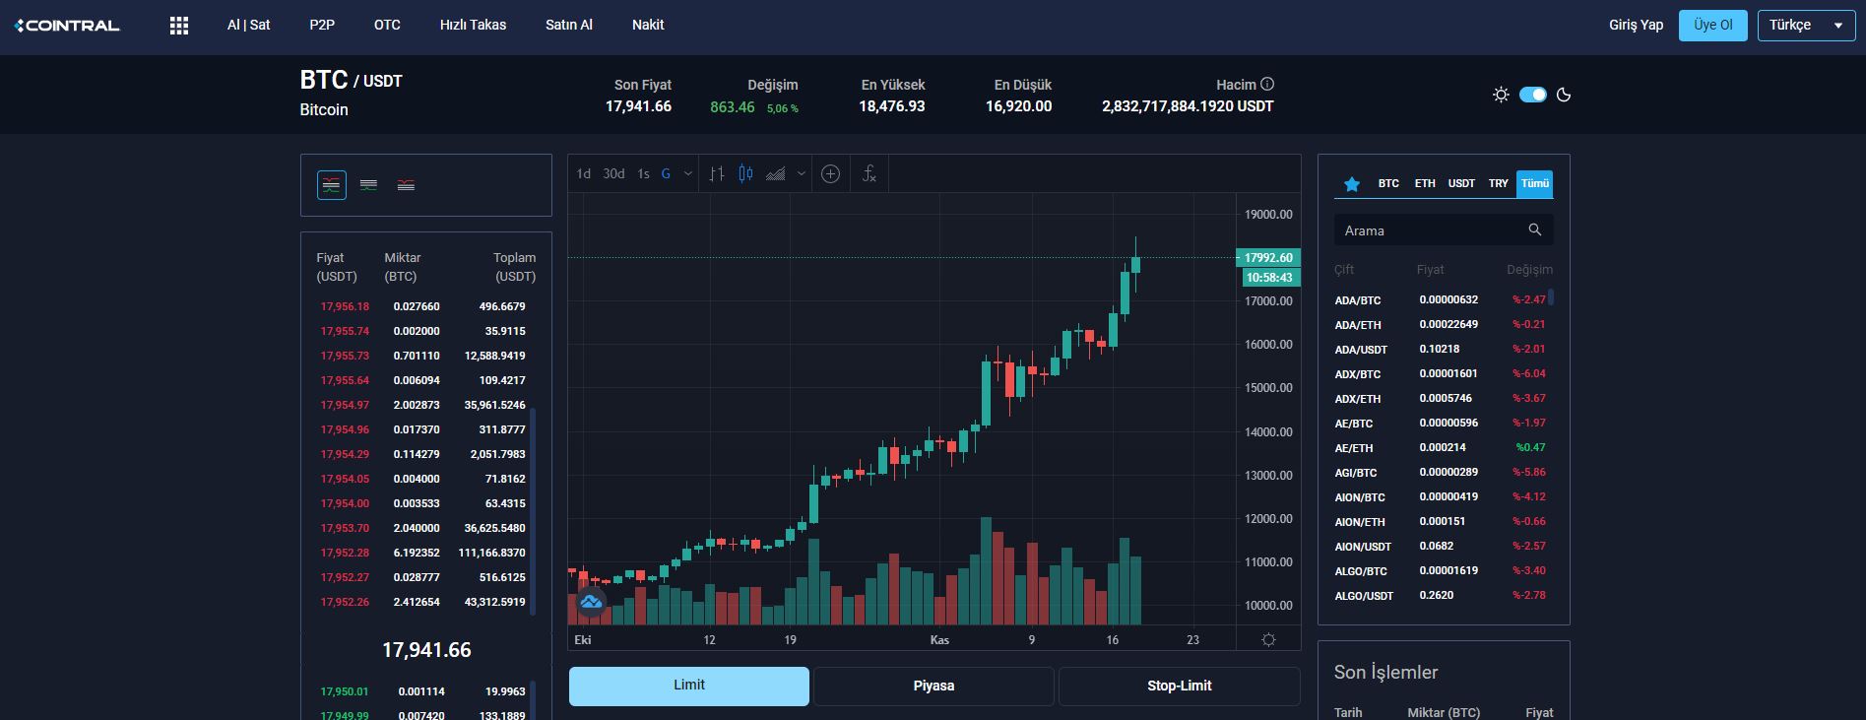Select the G interval
This screenshot has width=1866, height=720.
click(x=666, y=173)
